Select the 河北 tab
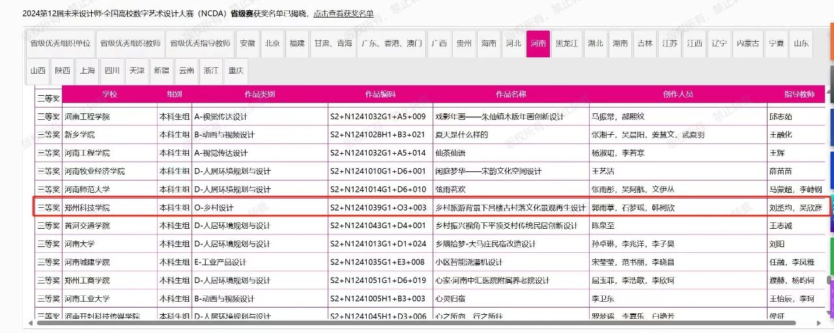Viewport: 834px width, 333px height. [x=513, y=44]
